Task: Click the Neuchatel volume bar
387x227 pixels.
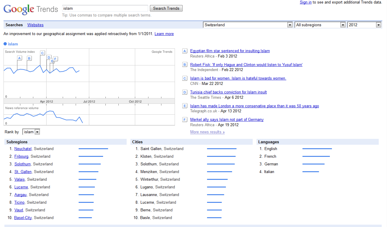Action: pos(93,149)
